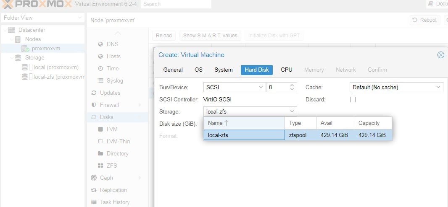Open Time via its clock icon
The image size is (448, 207).
pyautogui.click(x=100, y=69)
